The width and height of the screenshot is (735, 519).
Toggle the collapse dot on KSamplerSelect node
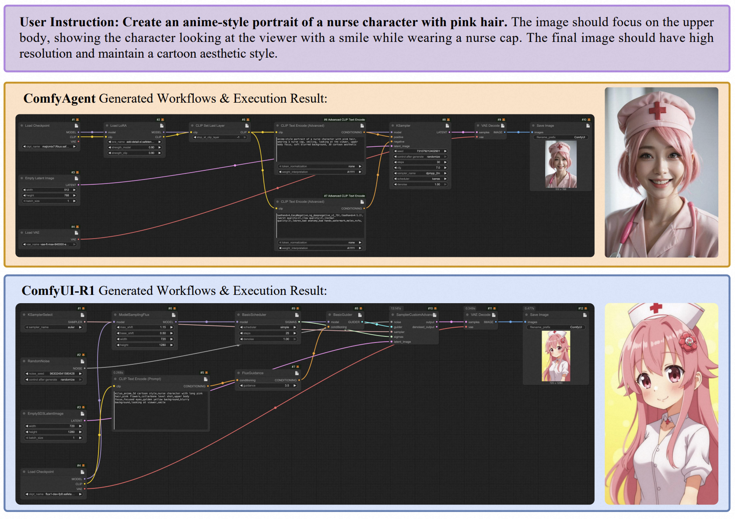(24, 315)
